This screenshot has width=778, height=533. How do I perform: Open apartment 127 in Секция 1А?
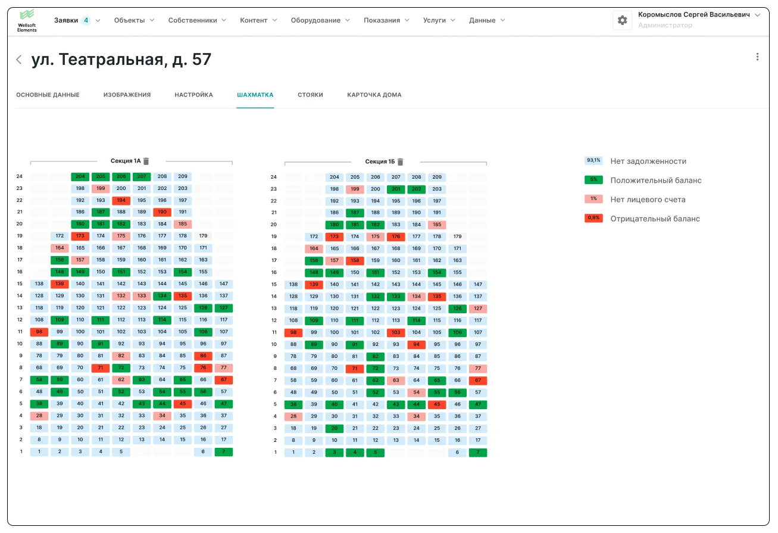224,308
